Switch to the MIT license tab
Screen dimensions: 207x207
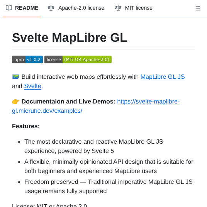134,8
